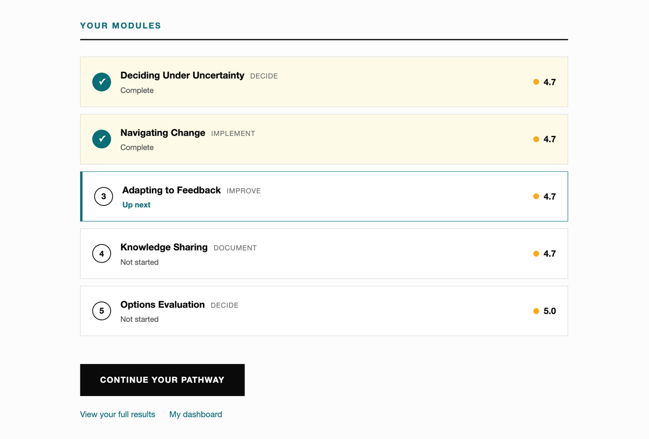Click Not started under Options Evaluation
The width and height of the screenshot is (649, 439).
click(x=140, y=319)
